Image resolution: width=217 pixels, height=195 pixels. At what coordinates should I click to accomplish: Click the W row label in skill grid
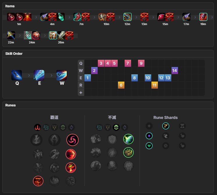81,71
